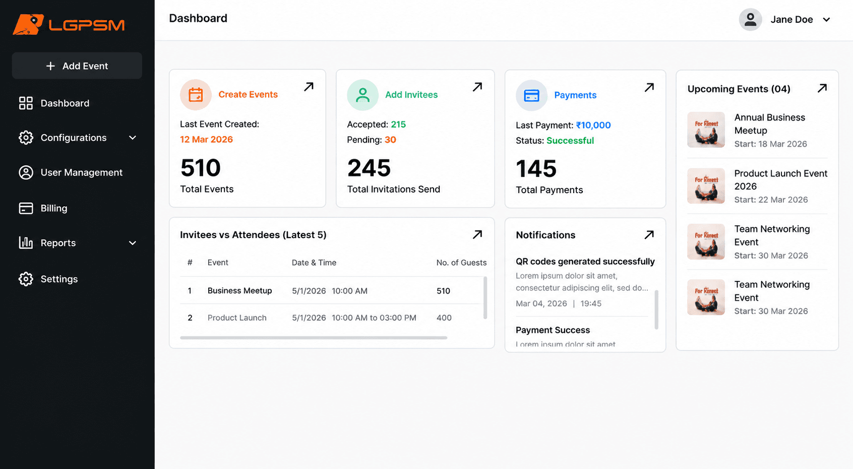Click the green Add Invitees person icon

pos(362,95)
